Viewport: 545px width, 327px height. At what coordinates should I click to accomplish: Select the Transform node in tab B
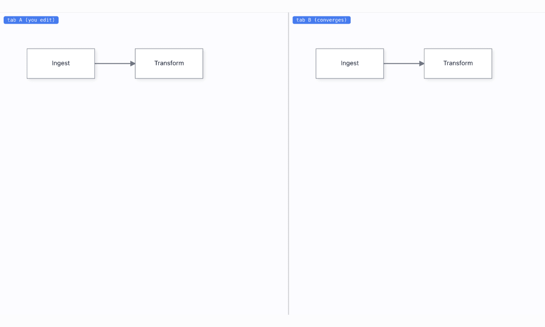click(x=458, y=64)
